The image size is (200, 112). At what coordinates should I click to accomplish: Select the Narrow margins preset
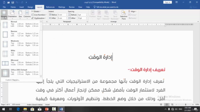pyautogui.click(x=20, y=34)
